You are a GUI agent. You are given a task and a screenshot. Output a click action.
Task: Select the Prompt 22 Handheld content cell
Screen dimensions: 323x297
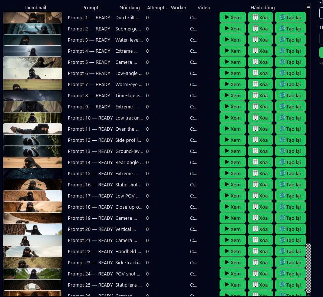coord(128,251)
